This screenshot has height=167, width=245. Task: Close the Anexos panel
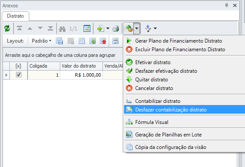[x=235, y=6]
